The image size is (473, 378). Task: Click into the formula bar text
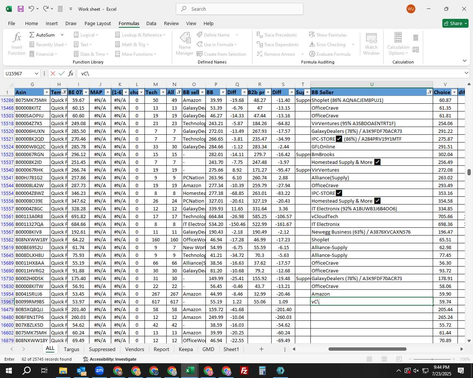[x=270, y=73]
